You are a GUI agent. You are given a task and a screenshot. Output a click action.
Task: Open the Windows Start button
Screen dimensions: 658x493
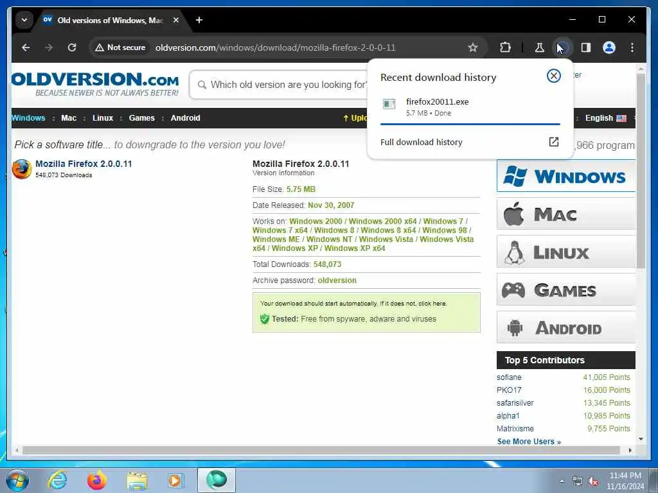coord(17,480)
